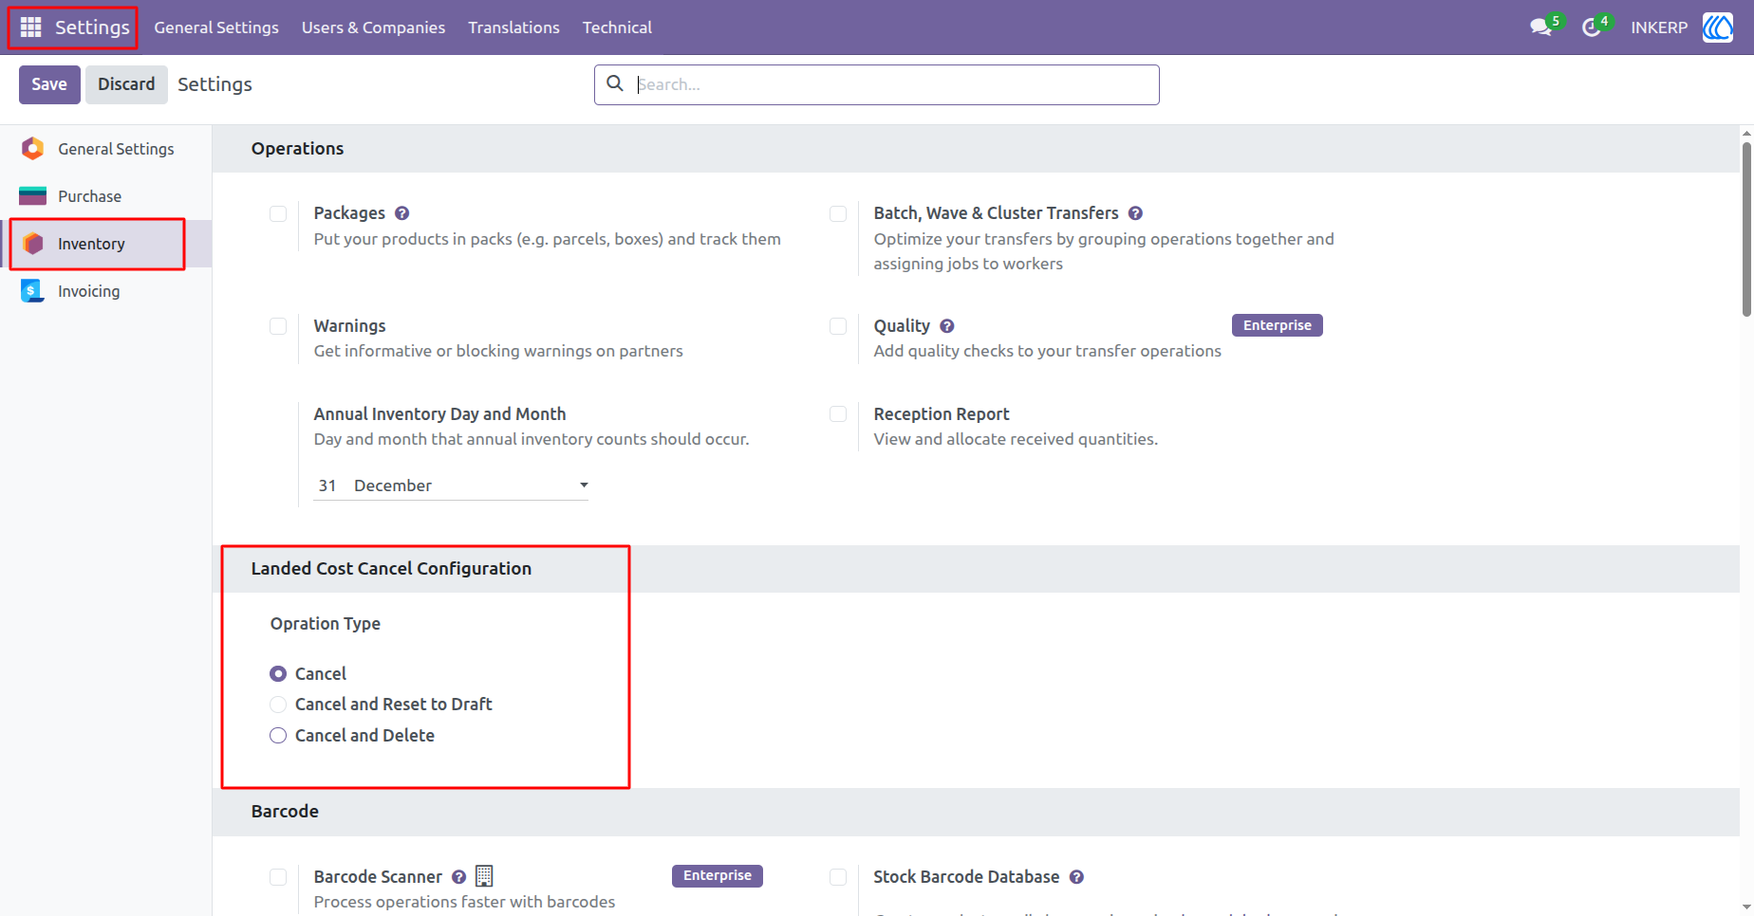Open the Technical menu
The height and width of the screenshot is (916, 1754).
(617, 27)
